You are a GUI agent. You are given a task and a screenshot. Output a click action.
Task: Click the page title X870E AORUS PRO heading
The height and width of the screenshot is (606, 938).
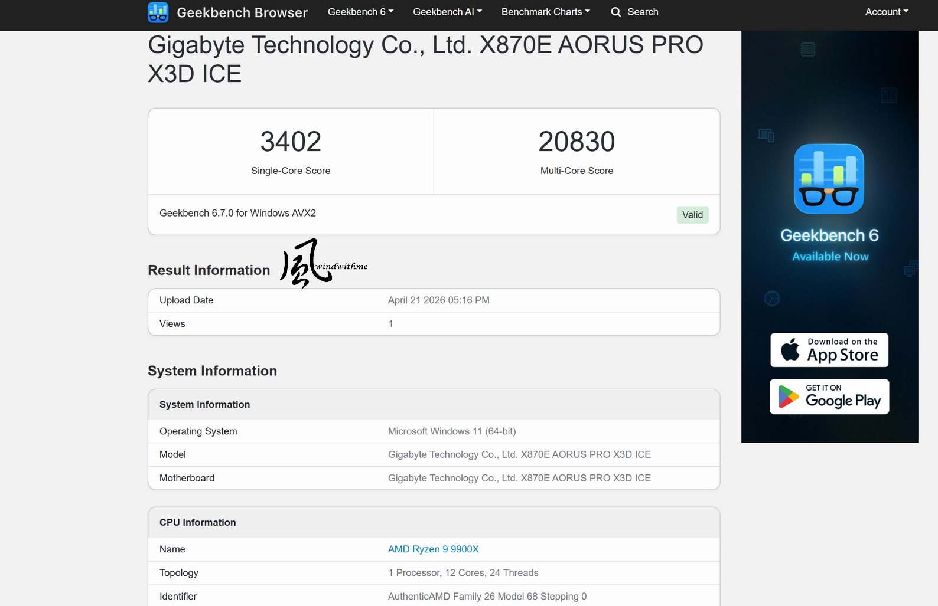coord(425,59)
